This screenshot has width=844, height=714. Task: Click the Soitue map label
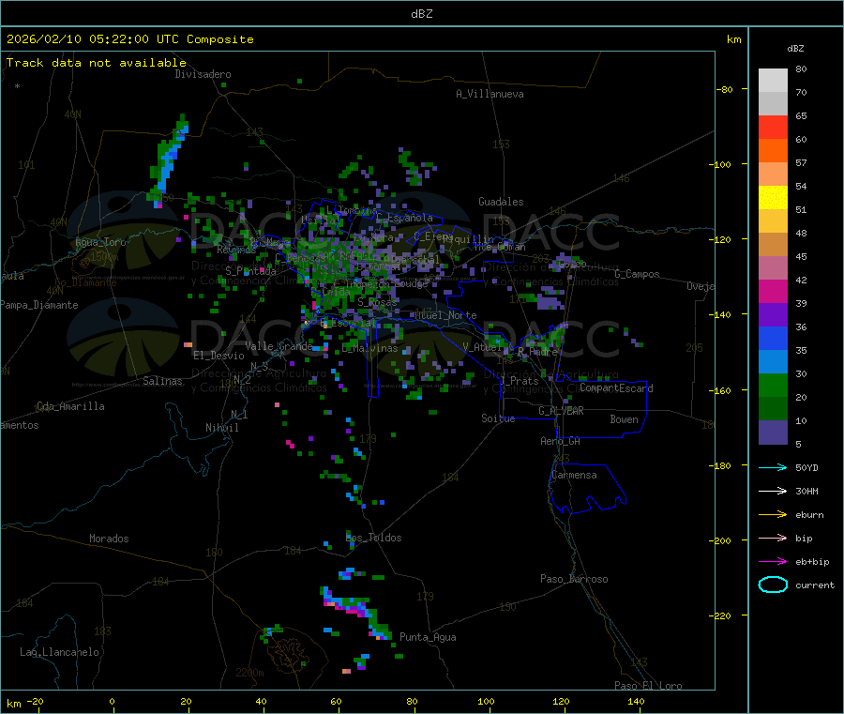pyautogui.click(x=499, y=418)
